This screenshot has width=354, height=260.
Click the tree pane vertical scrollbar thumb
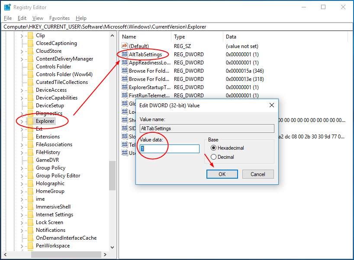pos(113,175)
